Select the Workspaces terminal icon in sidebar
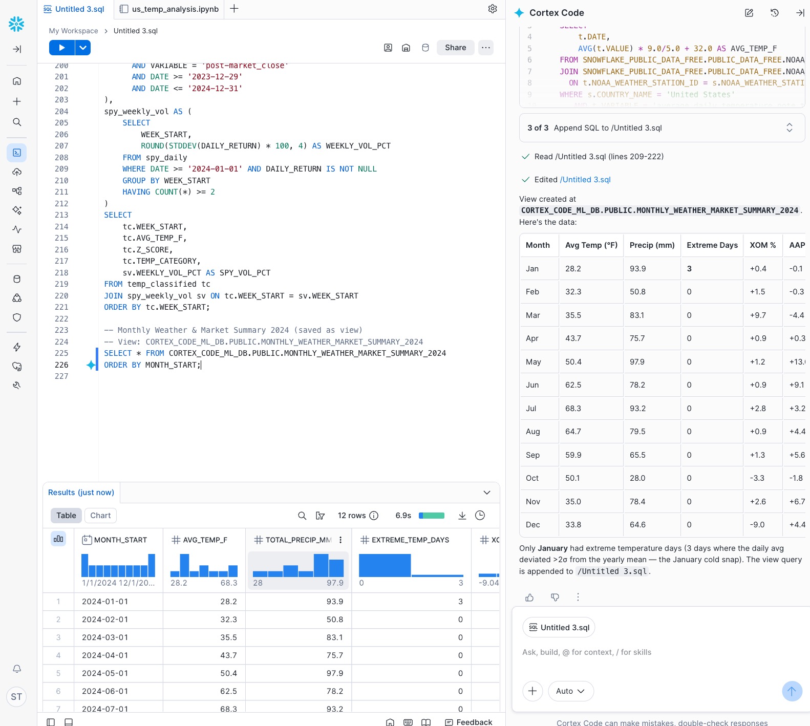Screen dimensions: 810x726 (x=17, y=153)
